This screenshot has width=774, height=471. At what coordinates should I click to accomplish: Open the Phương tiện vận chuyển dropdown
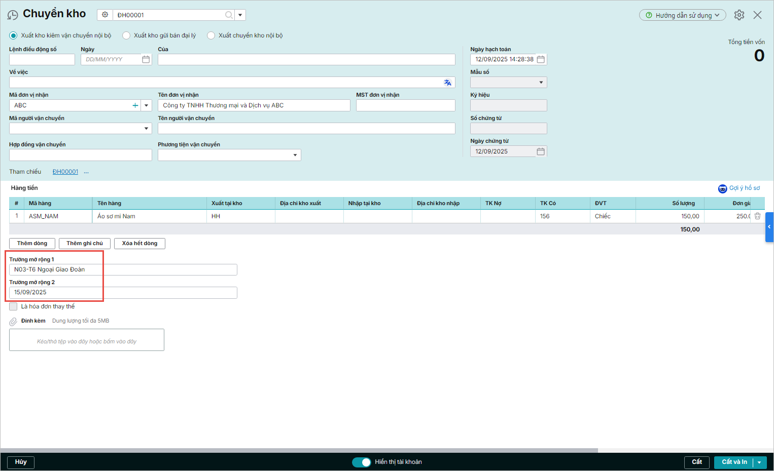coord(295,155)
